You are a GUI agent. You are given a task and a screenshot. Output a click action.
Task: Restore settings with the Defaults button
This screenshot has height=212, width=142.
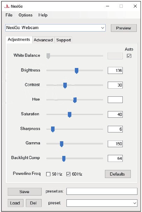[x=118, y=174]
